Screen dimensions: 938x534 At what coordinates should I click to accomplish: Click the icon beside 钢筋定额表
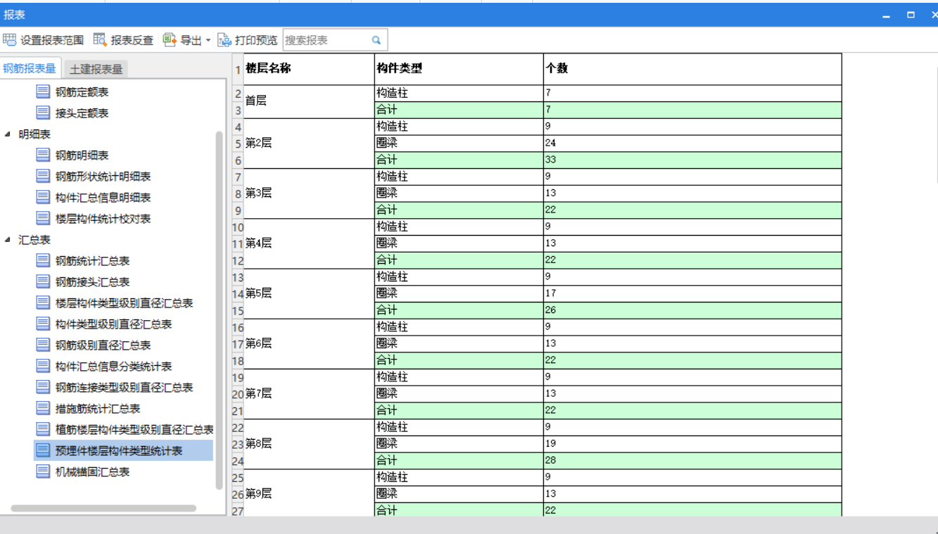pyautogui.click(x=44, y=92)
